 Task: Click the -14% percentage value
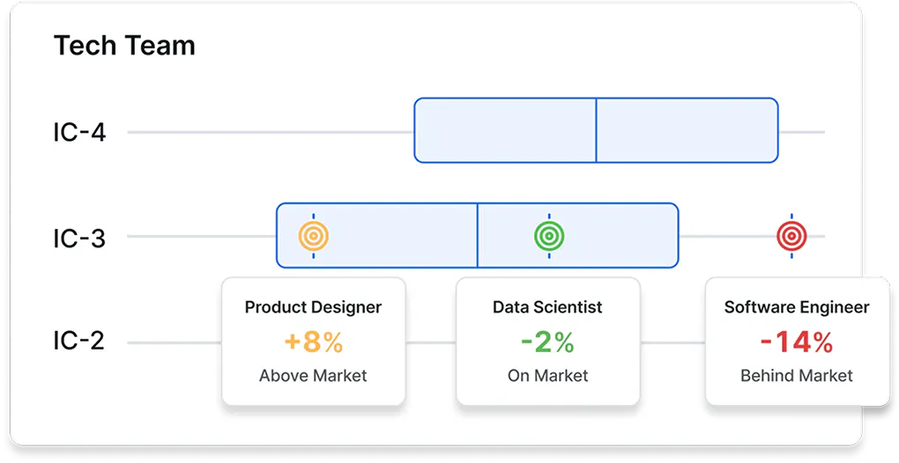tap(797, 342)
